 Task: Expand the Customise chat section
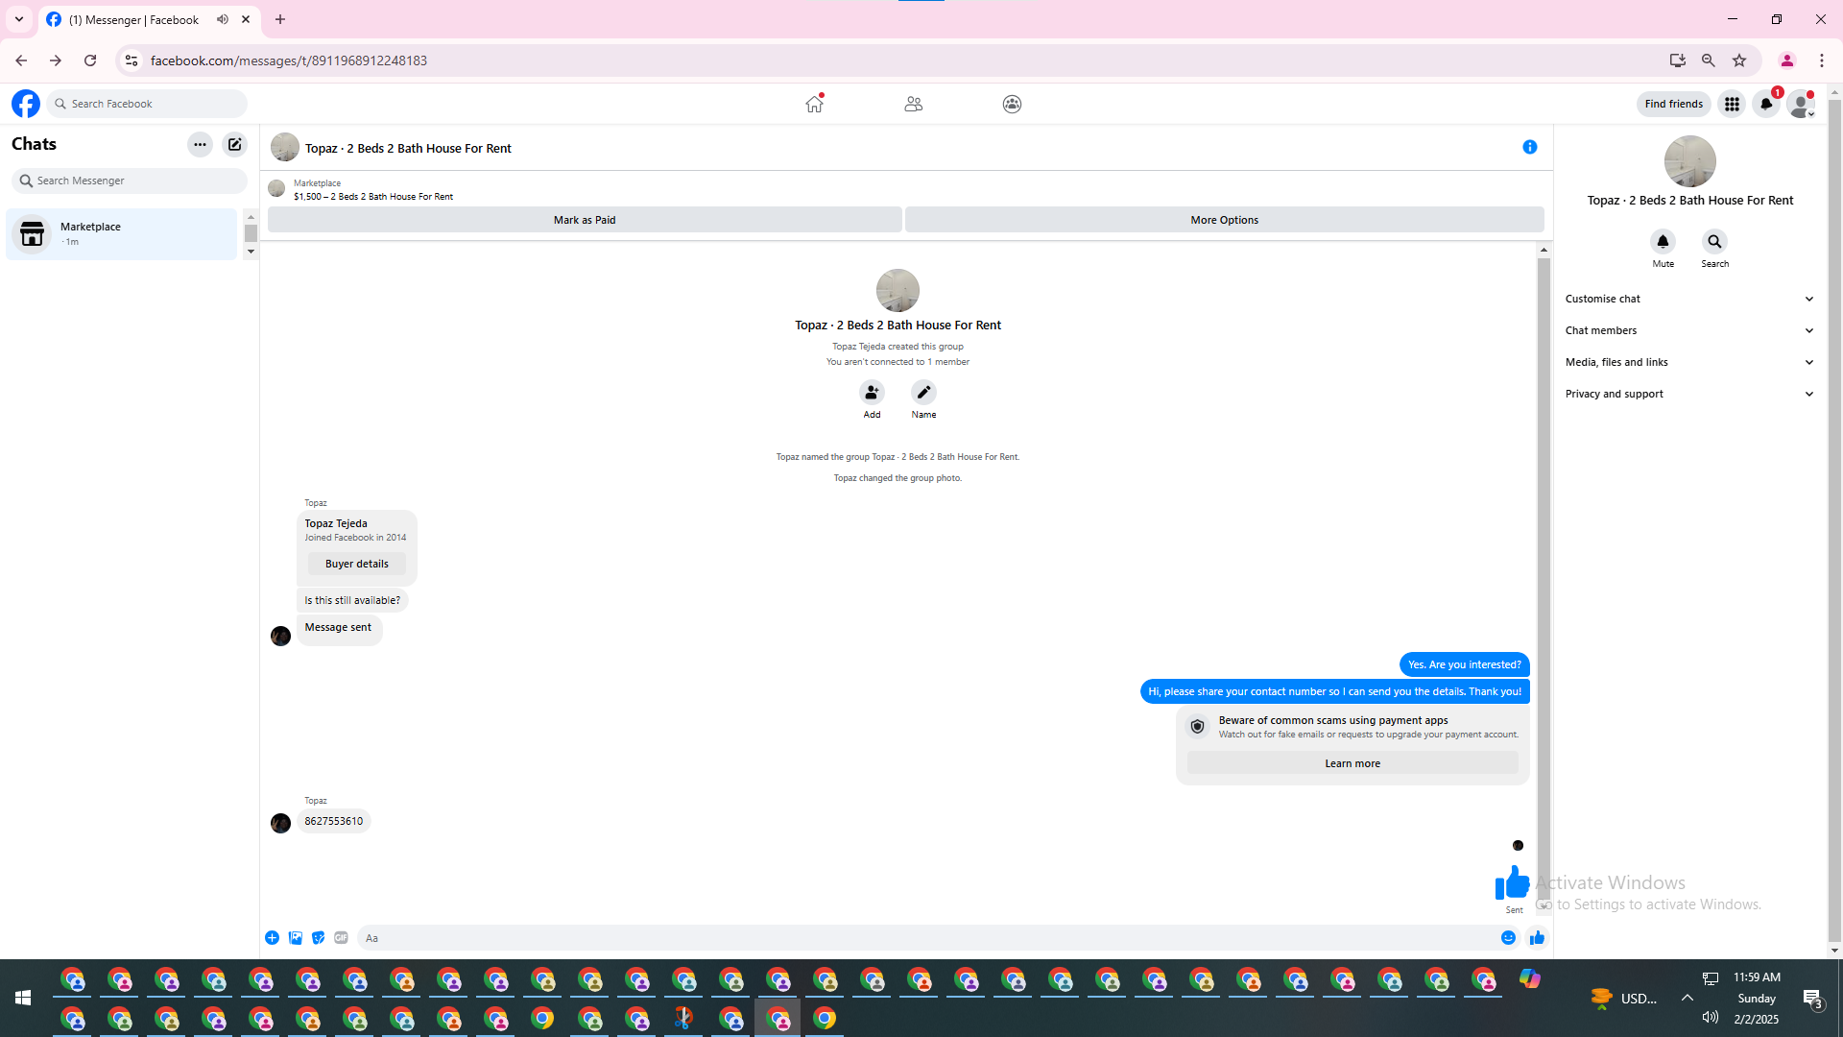pyautogui.click(x=1689, y=299)
